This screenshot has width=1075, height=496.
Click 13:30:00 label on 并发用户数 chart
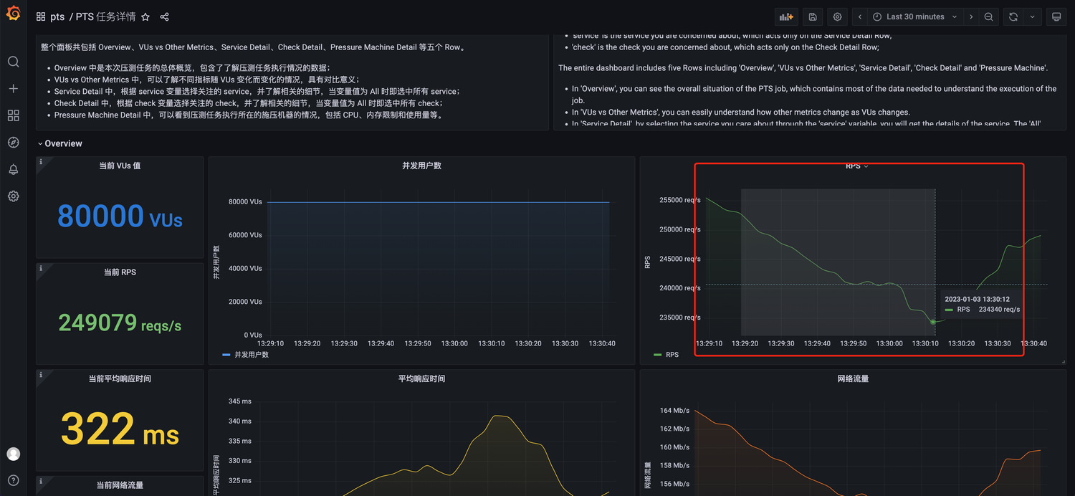click(x=454, y=343)
